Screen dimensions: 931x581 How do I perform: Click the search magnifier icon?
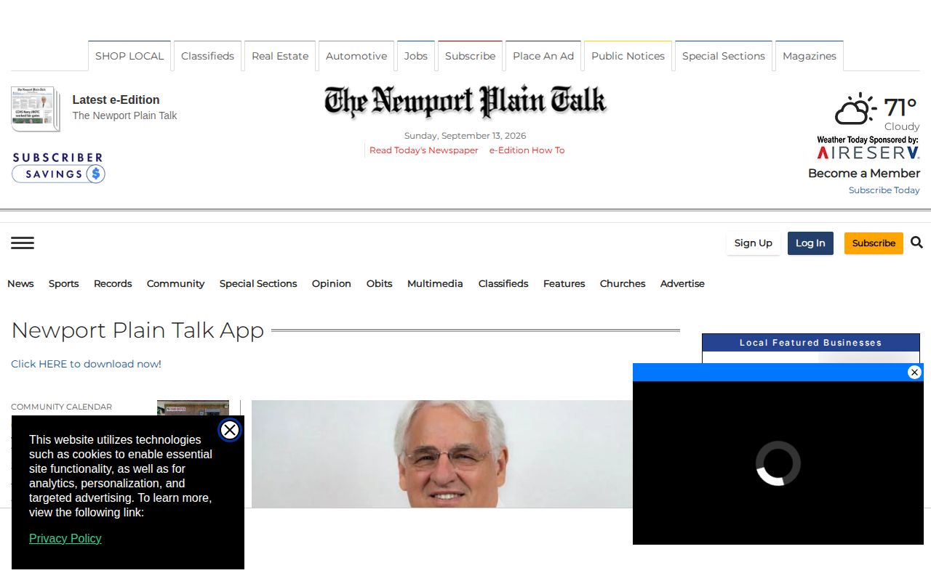[916, 243]
